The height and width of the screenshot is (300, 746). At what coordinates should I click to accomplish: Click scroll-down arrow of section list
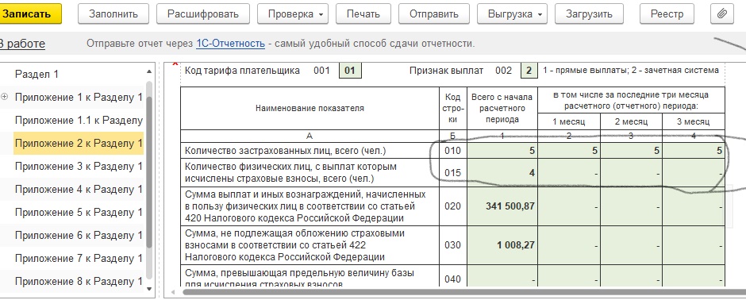pos(149,289)
